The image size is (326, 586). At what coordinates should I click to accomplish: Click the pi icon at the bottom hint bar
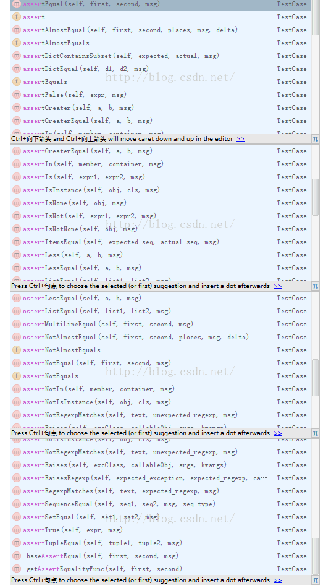316,580
